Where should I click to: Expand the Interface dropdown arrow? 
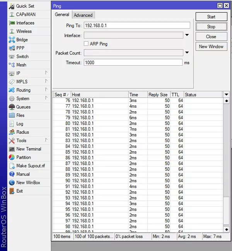tap(187, 36)
